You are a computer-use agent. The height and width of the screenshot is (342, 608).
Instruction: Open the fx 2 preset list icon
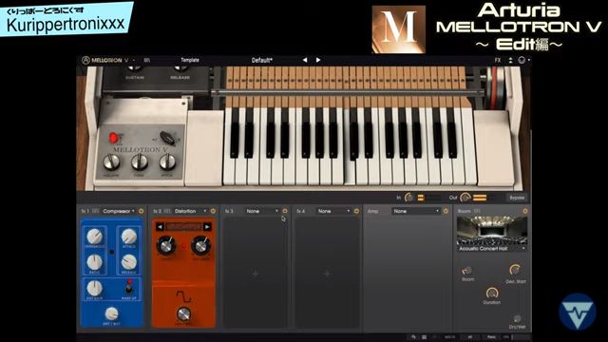[x=167, y=211]
